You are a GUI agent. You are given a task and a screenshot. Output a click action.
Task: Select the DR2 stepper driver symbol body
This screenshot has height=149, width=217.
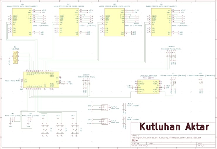pyautogui.click(x=114, y=22)
